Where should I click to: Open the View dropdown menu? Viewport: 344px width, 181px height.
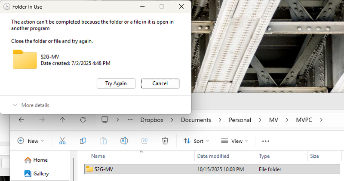click(234, 141)
